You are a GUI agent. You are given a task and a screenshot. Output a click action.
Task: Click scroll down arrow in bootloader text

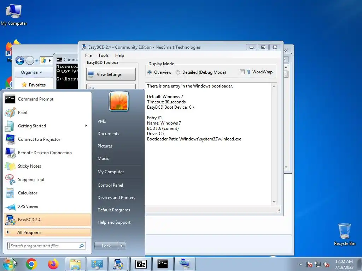[274, 202]
